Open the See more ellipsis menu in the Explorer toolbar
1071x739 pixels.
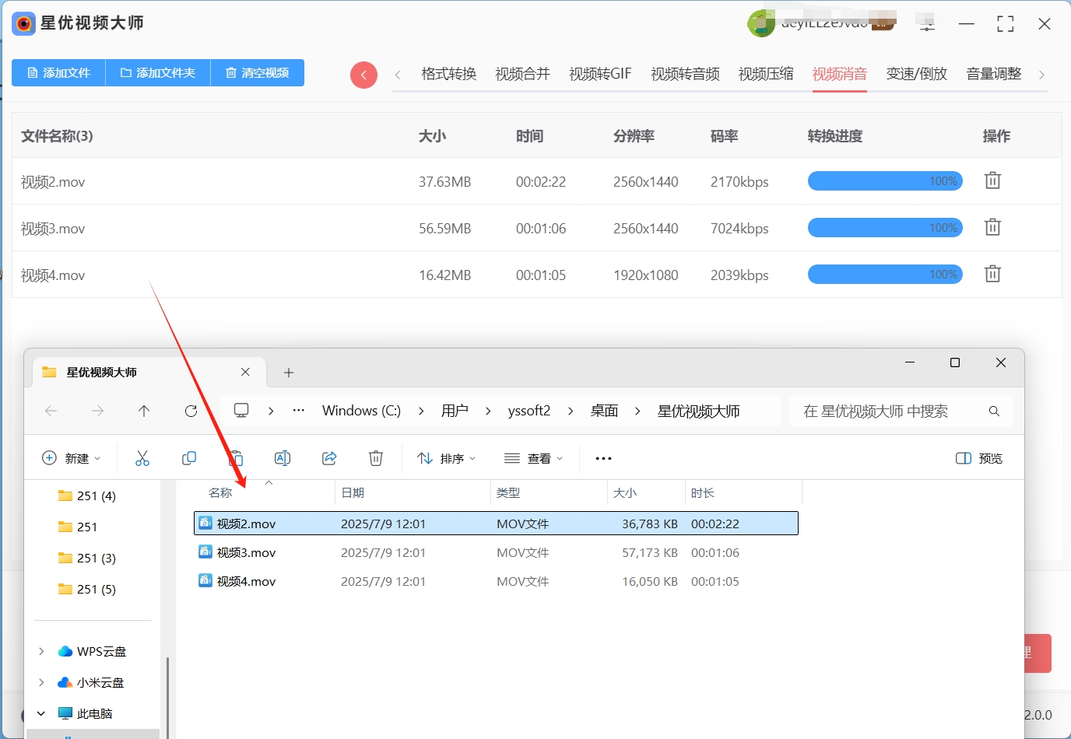[x=603, y=458]
